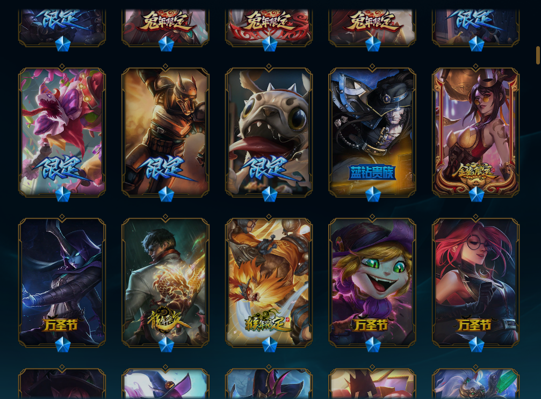541x399 pixels.
Task: Select the 金猪限定 skin card
Action: point(476,132)
